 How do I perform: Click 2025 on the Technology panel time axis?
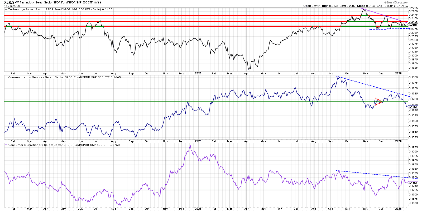[198, 73]
